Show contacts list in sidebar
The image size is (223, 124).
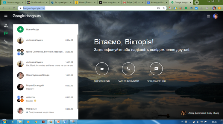(x=6, y=25)
